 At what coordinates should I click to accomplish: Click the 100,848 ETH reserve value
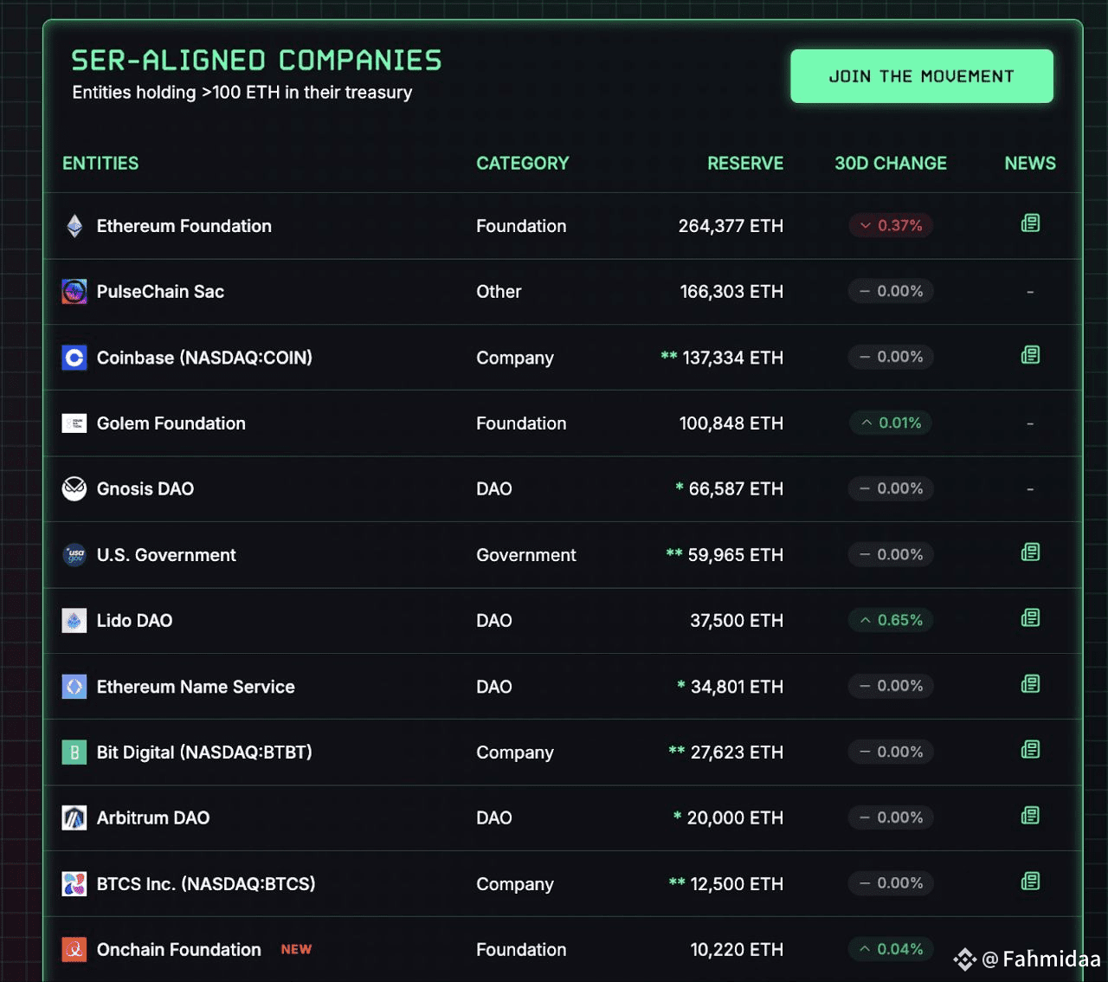[731, 423]
